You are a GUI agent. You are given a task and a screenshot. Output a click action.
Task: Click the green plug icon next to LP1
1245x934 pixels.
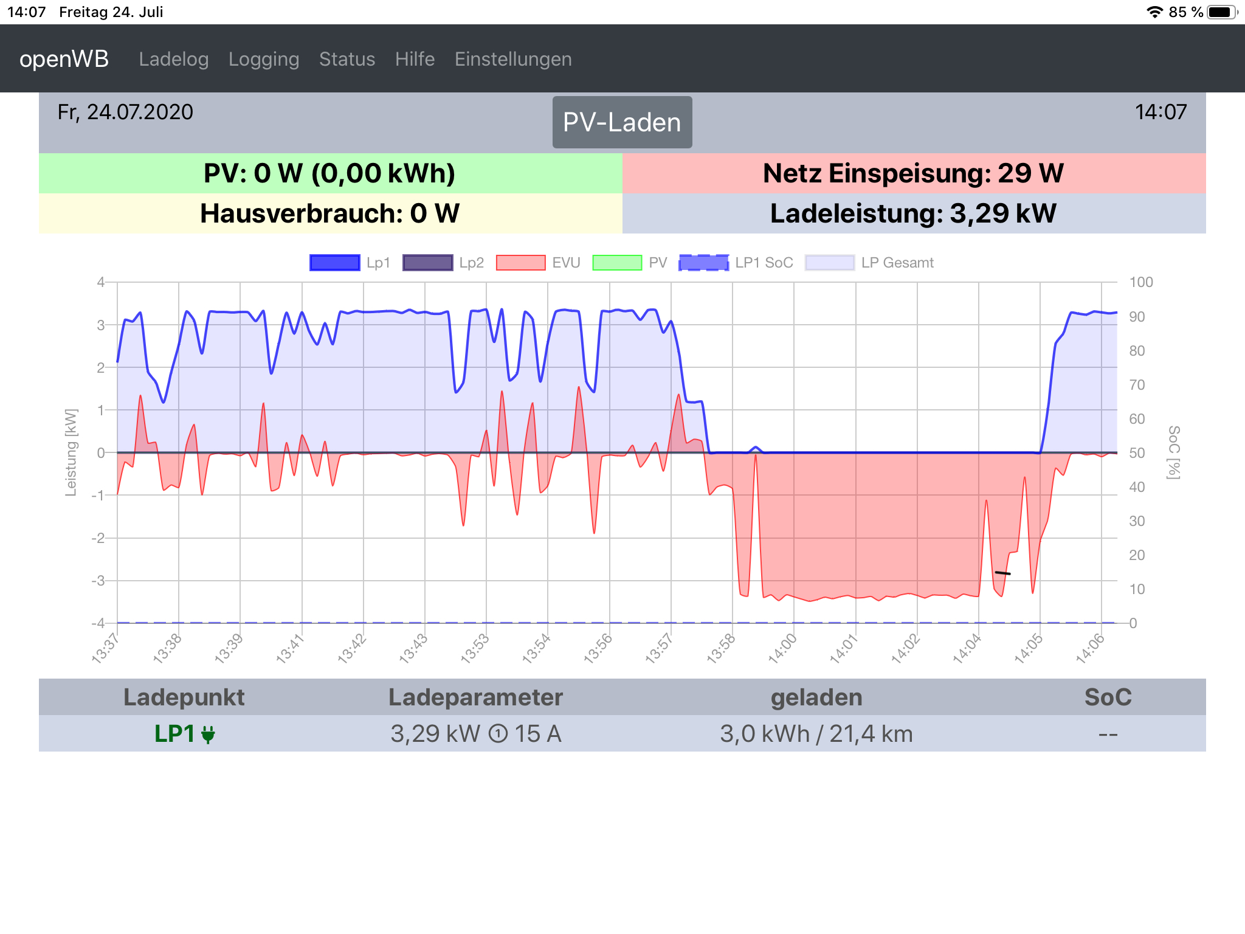click(208, 735)
